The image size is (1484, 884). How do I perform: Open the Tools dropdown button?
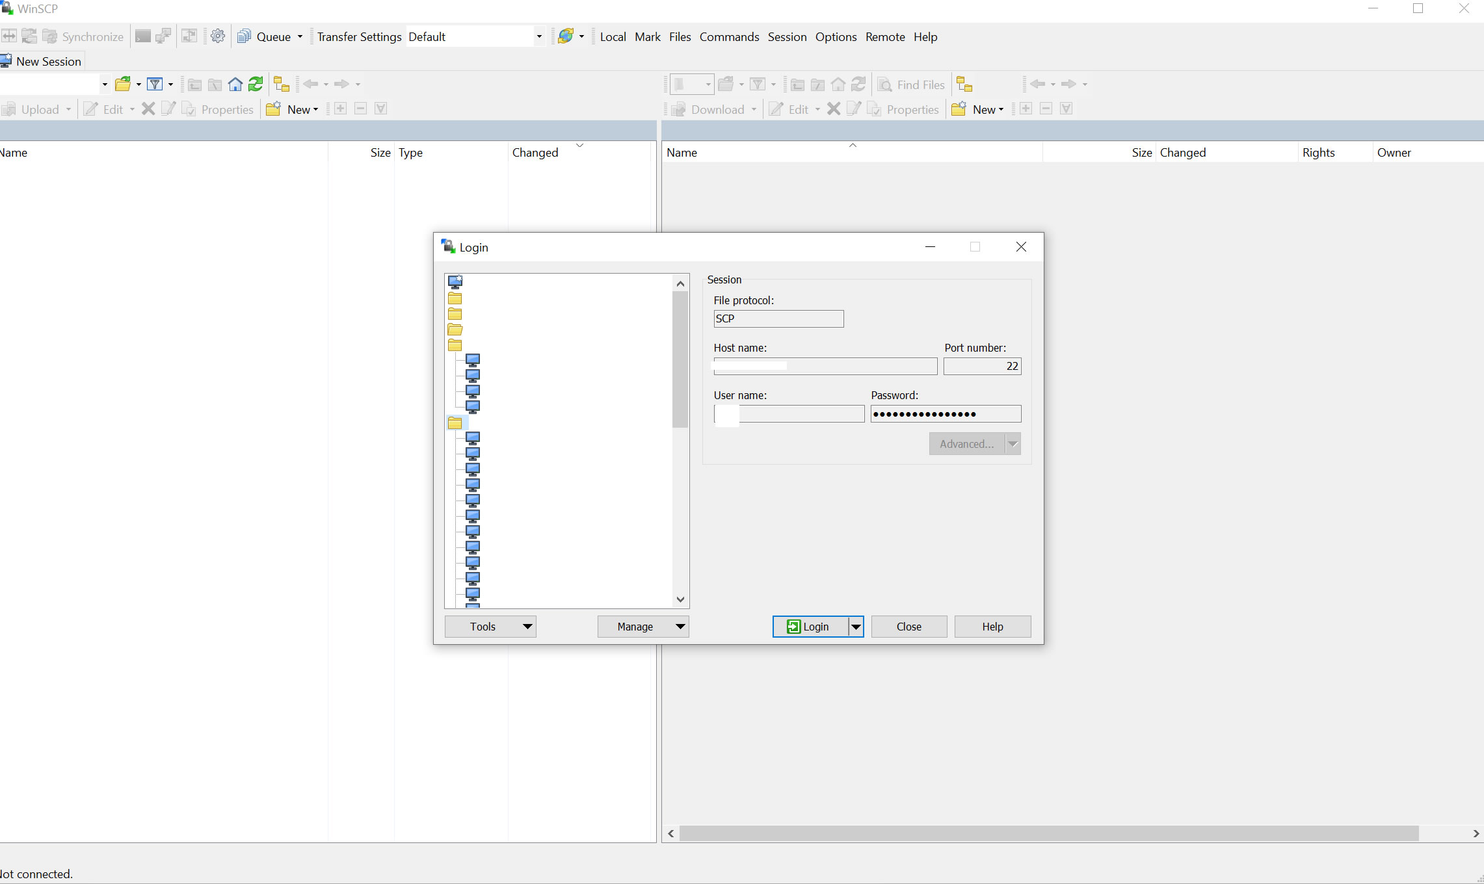pos(490,627)
